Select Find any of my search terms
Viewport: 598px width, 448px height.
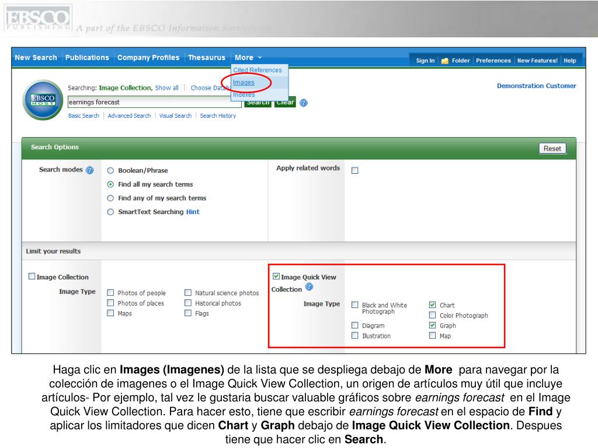pos(110,198)
